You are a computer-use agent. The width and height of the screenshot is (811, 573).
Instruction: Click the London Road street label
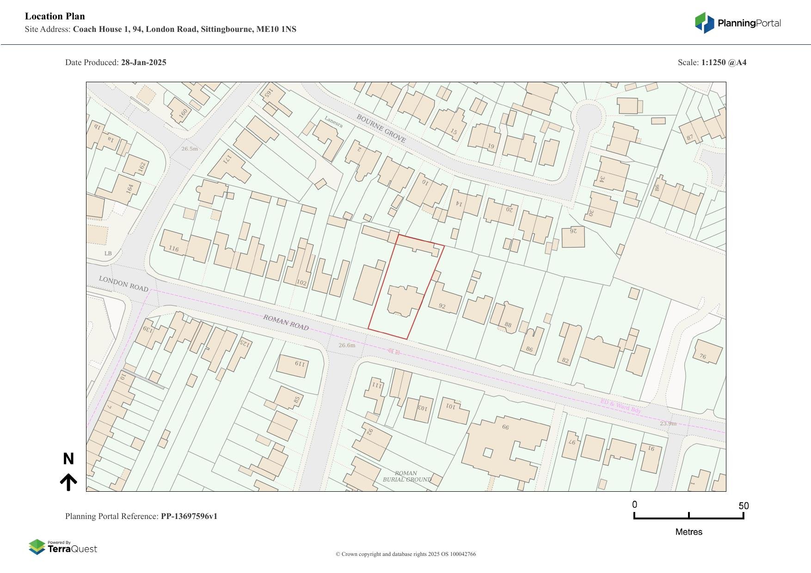click(123, 283)
